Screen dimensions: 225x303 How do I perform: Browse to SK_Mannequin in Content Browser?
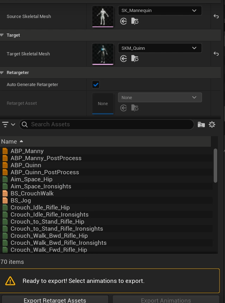(135, 21)
